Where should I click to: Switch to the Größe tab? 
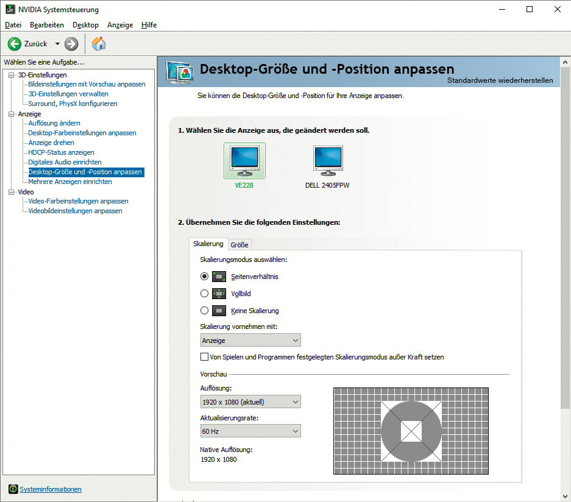click(239, 245)
